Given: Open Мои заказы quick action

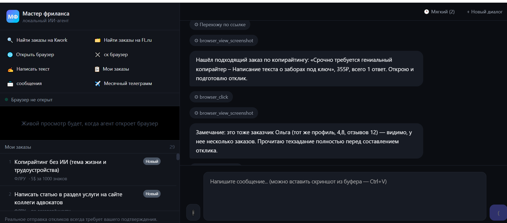Looking at the screenshot, I should pyautogui.click(x=112, y=69).
